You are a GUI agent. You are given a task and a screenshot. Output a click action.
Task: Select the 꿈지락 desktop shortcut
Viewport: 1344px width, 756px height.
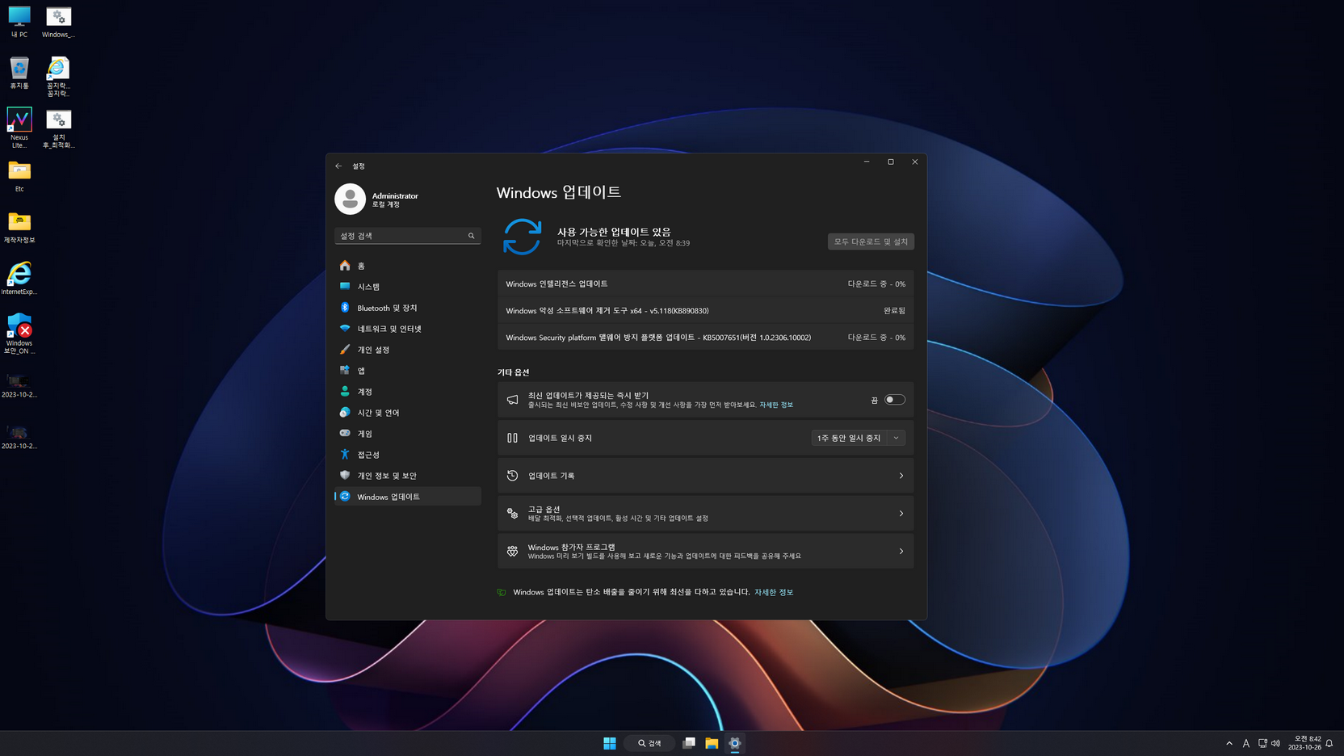click(58, 76)
